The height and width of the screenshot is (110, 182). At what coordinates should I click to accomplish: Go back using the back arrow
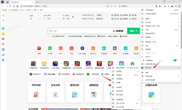(x=3, y=6)
